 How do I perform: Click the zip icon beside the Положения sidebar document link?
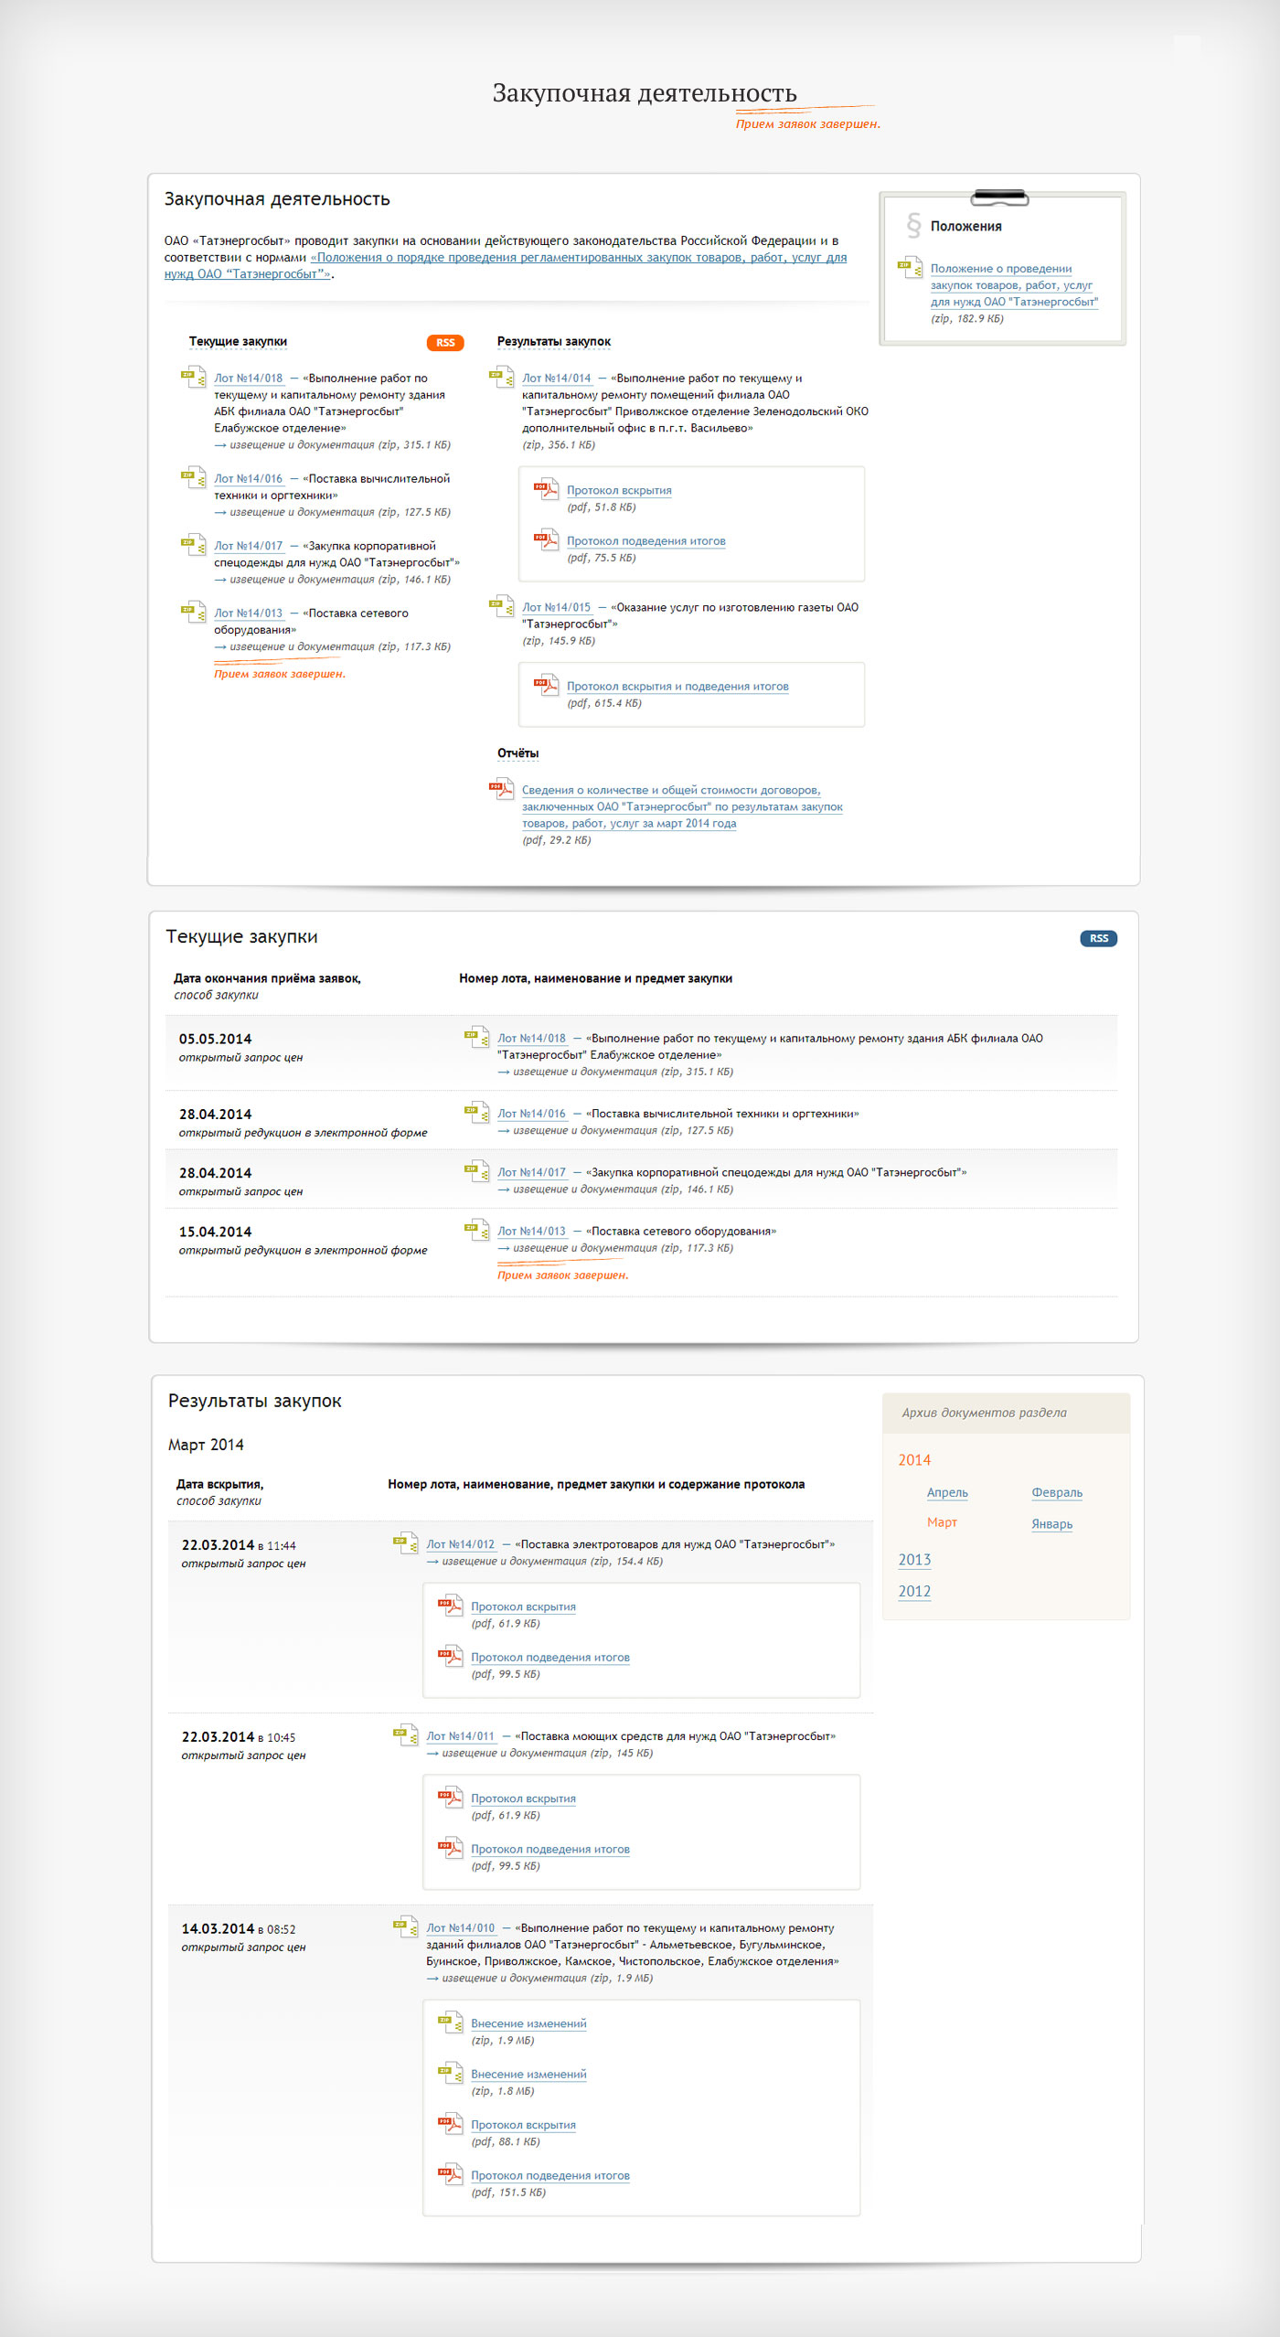pos(910,269)
